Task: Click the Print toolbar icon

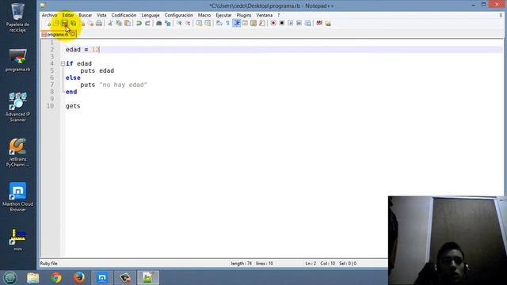Action: (99, 23)
